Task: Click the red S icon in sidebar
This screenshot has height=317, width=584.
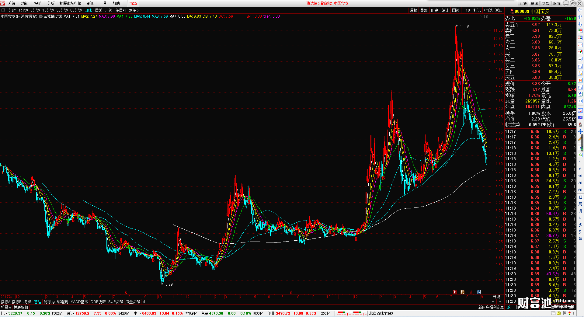Action: [x=580, y=125]
